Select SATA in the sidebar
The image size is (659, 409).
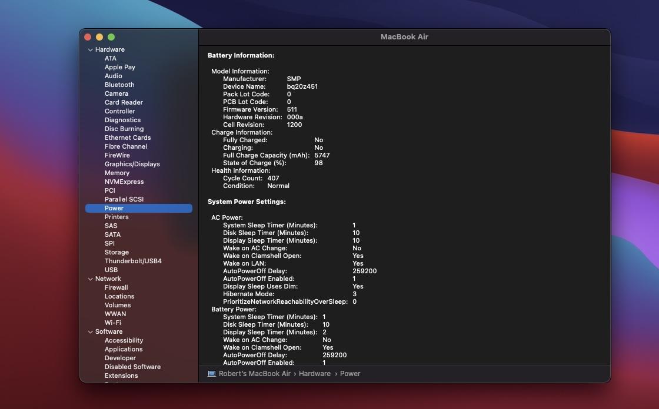[112, 234]
